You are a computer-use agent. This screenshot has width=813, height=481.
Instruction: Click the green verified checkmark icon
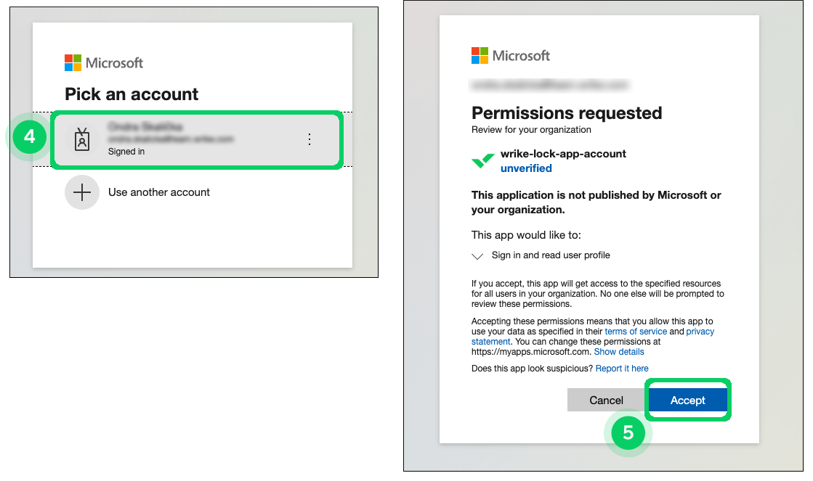click(482, 160)
